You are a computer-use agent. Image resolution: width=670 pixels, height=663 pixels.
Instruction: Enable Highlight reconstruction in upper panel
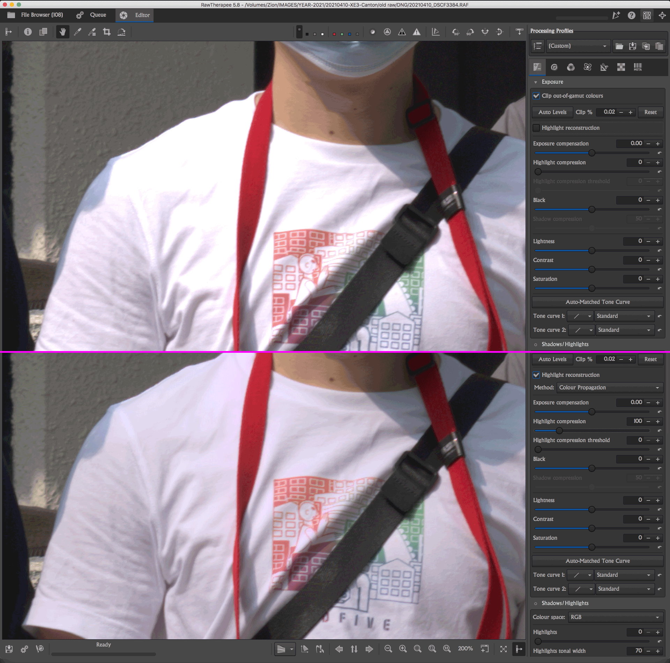(536, 128)
